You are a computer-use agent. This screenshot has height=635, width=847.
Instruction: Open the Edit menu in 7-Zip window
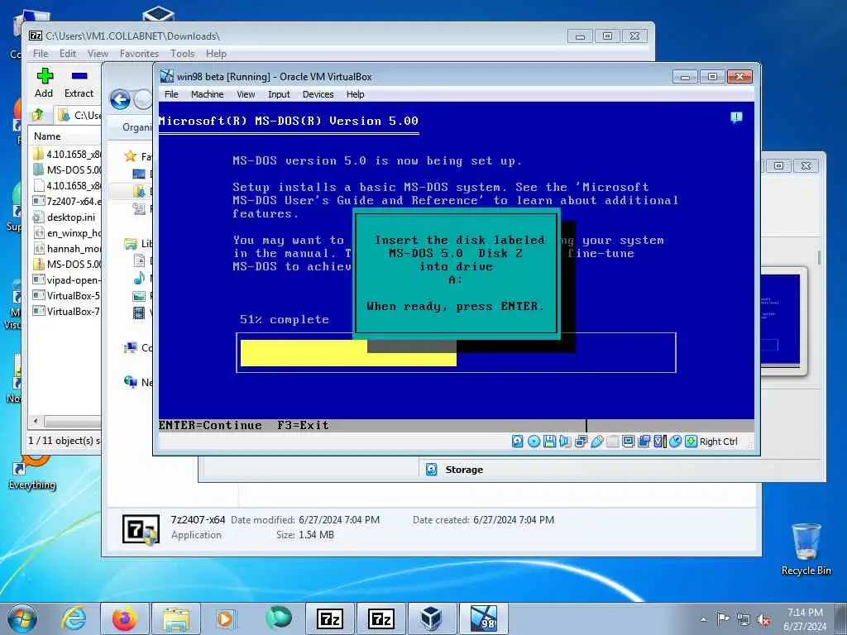point(68,54)
